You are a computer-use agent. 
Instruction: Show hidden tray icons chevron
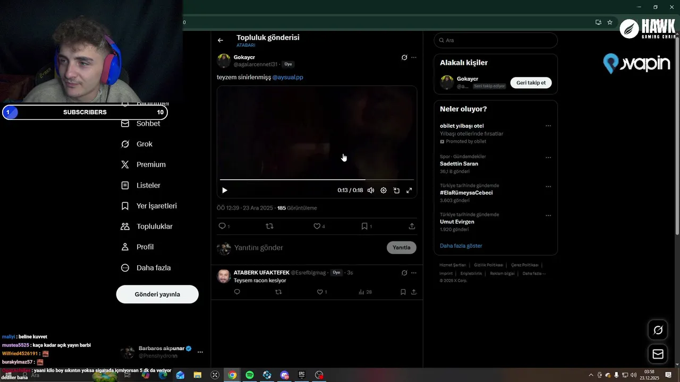[x=591, y=375]
